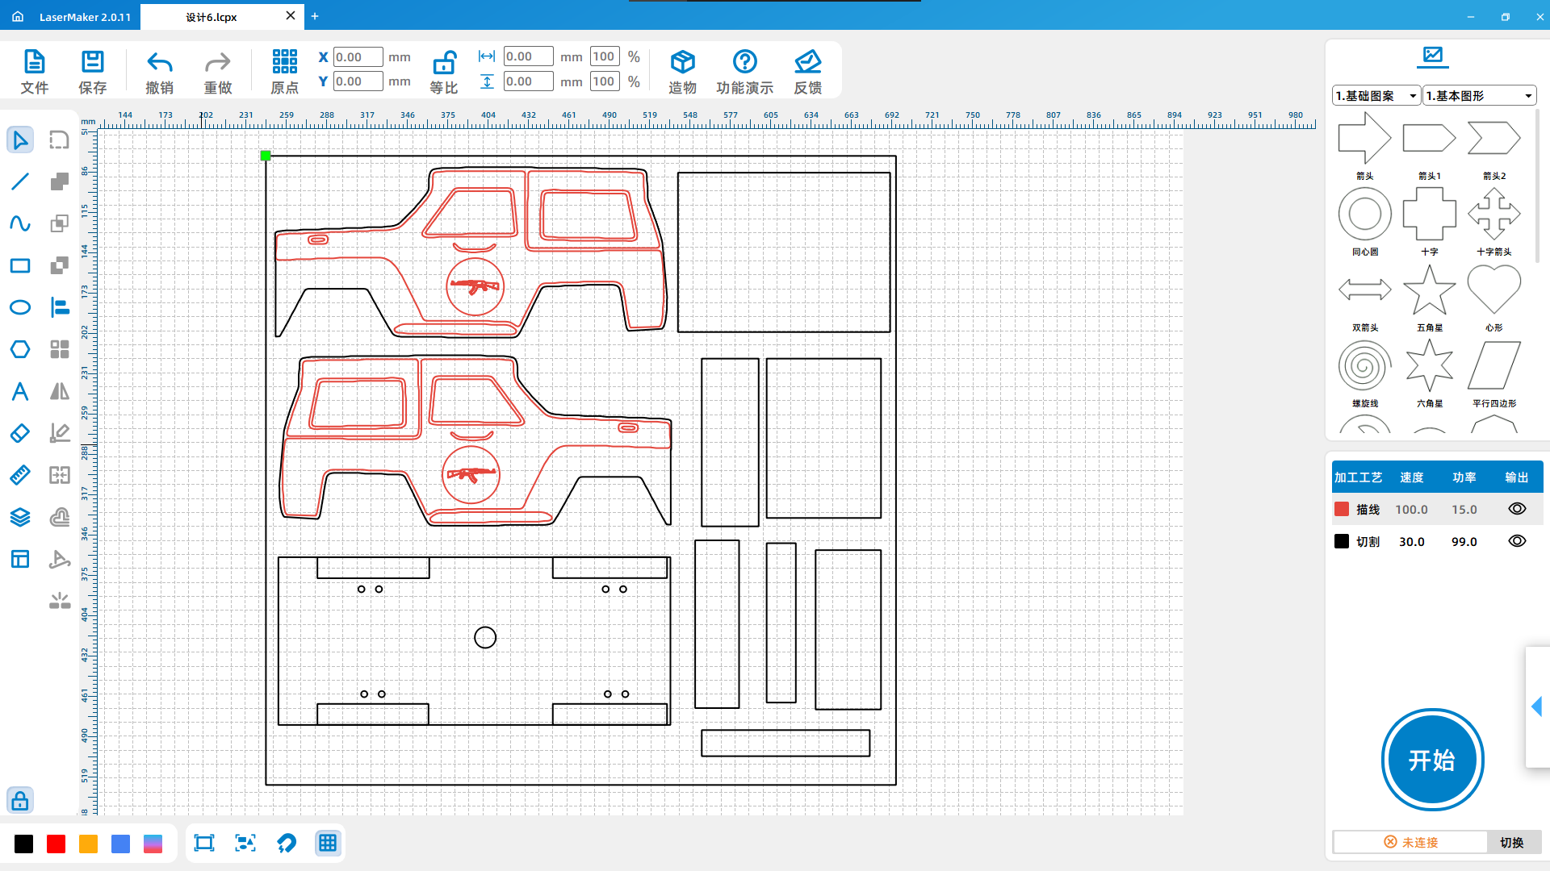The height and width of the screenshot is (871, 1550).
Task: Select the line drawing tool
Action: pos(20,181)
